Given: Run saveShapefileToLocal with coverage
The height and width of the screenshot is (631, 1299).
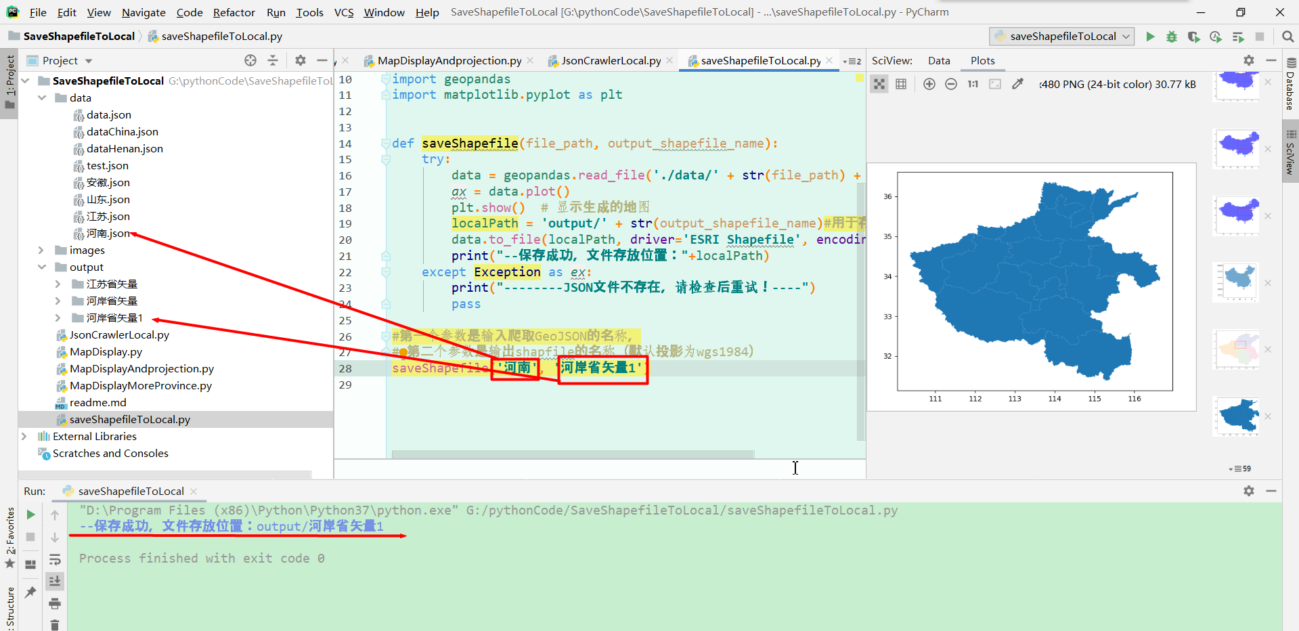Looking at the screenshot, I should pyautogui.click(x=1193, y=37).
